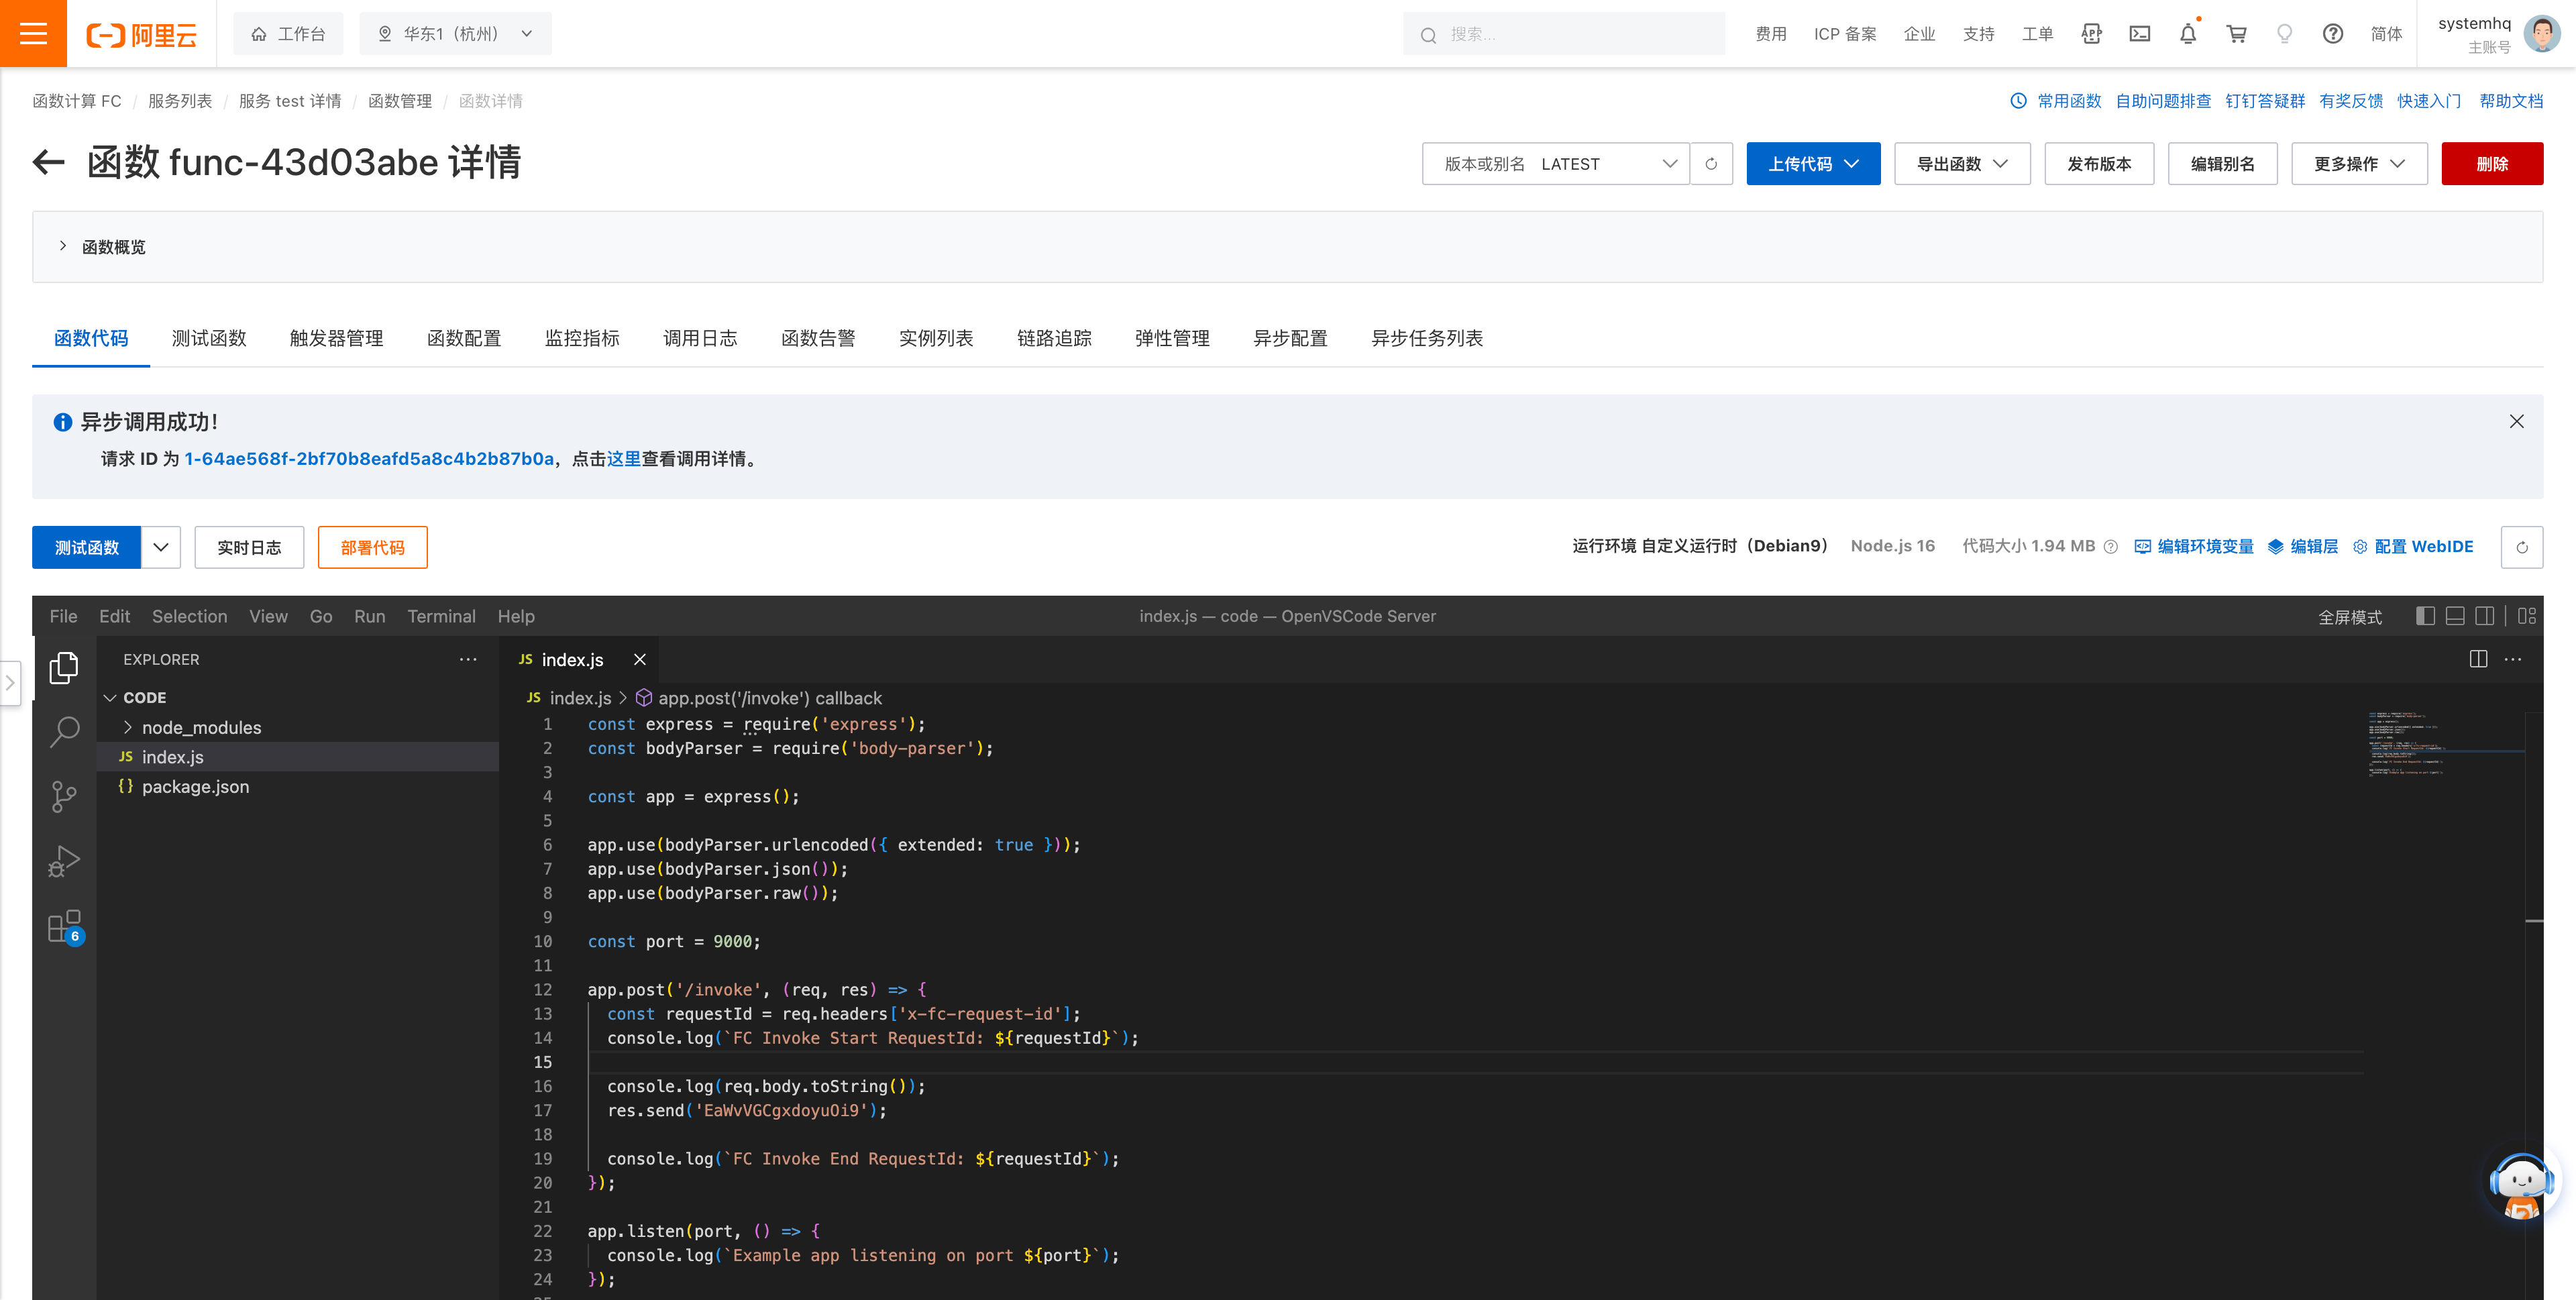Open the notification bell in the top bar
Viewport: 2576px width, 1300px height.
[2187, 33]
